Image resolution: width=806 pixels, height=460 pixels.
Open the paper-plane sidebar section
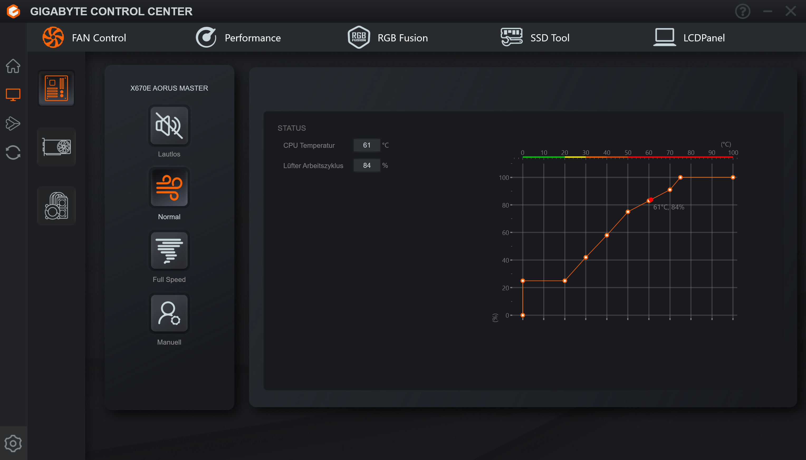pyautogui.click(x=13, y=124)
